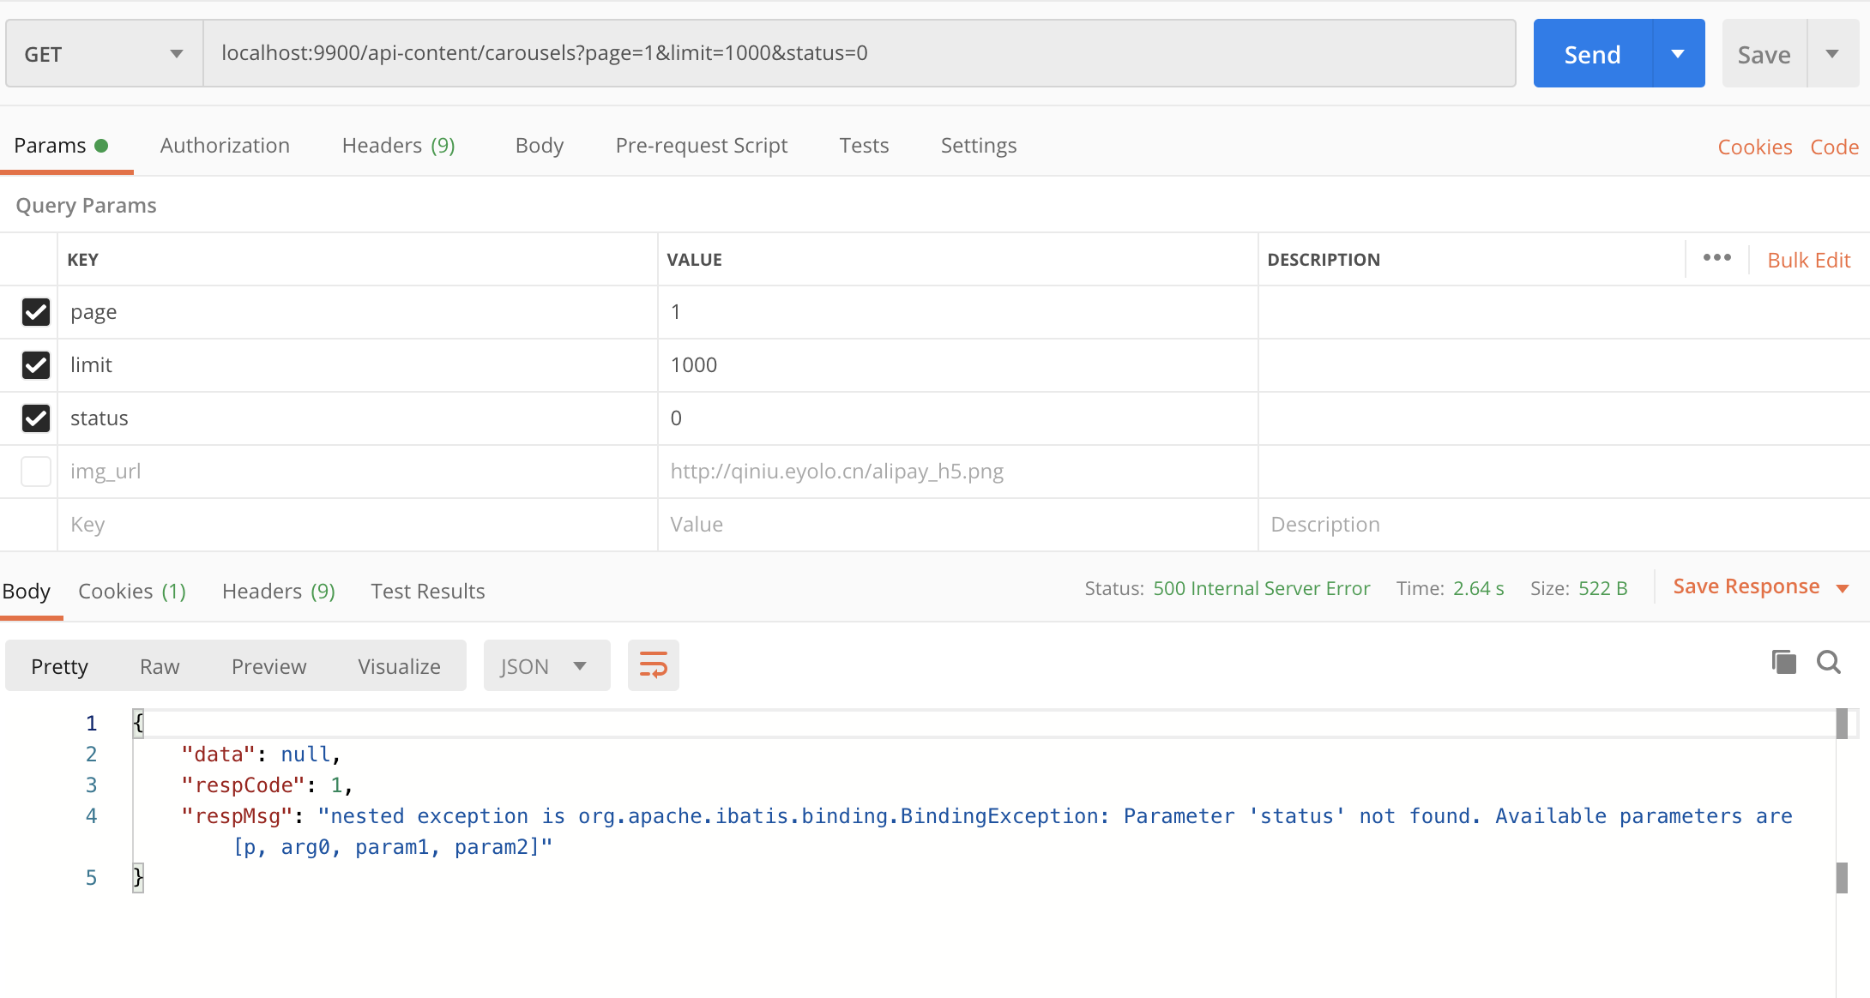Viewport: 1870px width, 998px height.
Task: Open the JSON format dropdown
Action: pos(546,666)
